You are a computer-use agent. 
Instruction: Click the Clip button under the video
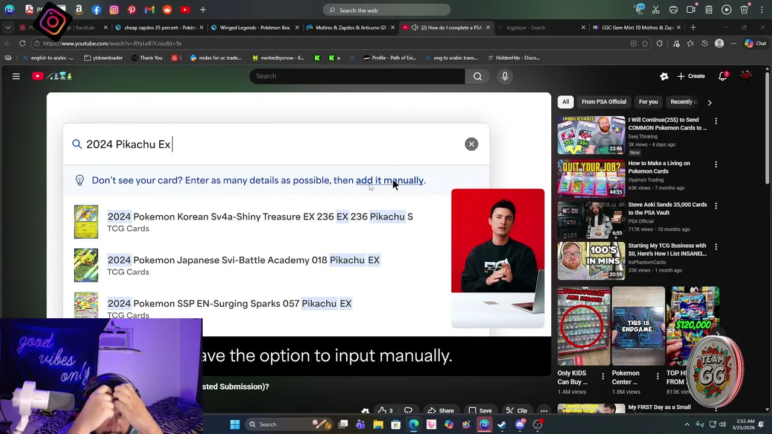[516, 410]
